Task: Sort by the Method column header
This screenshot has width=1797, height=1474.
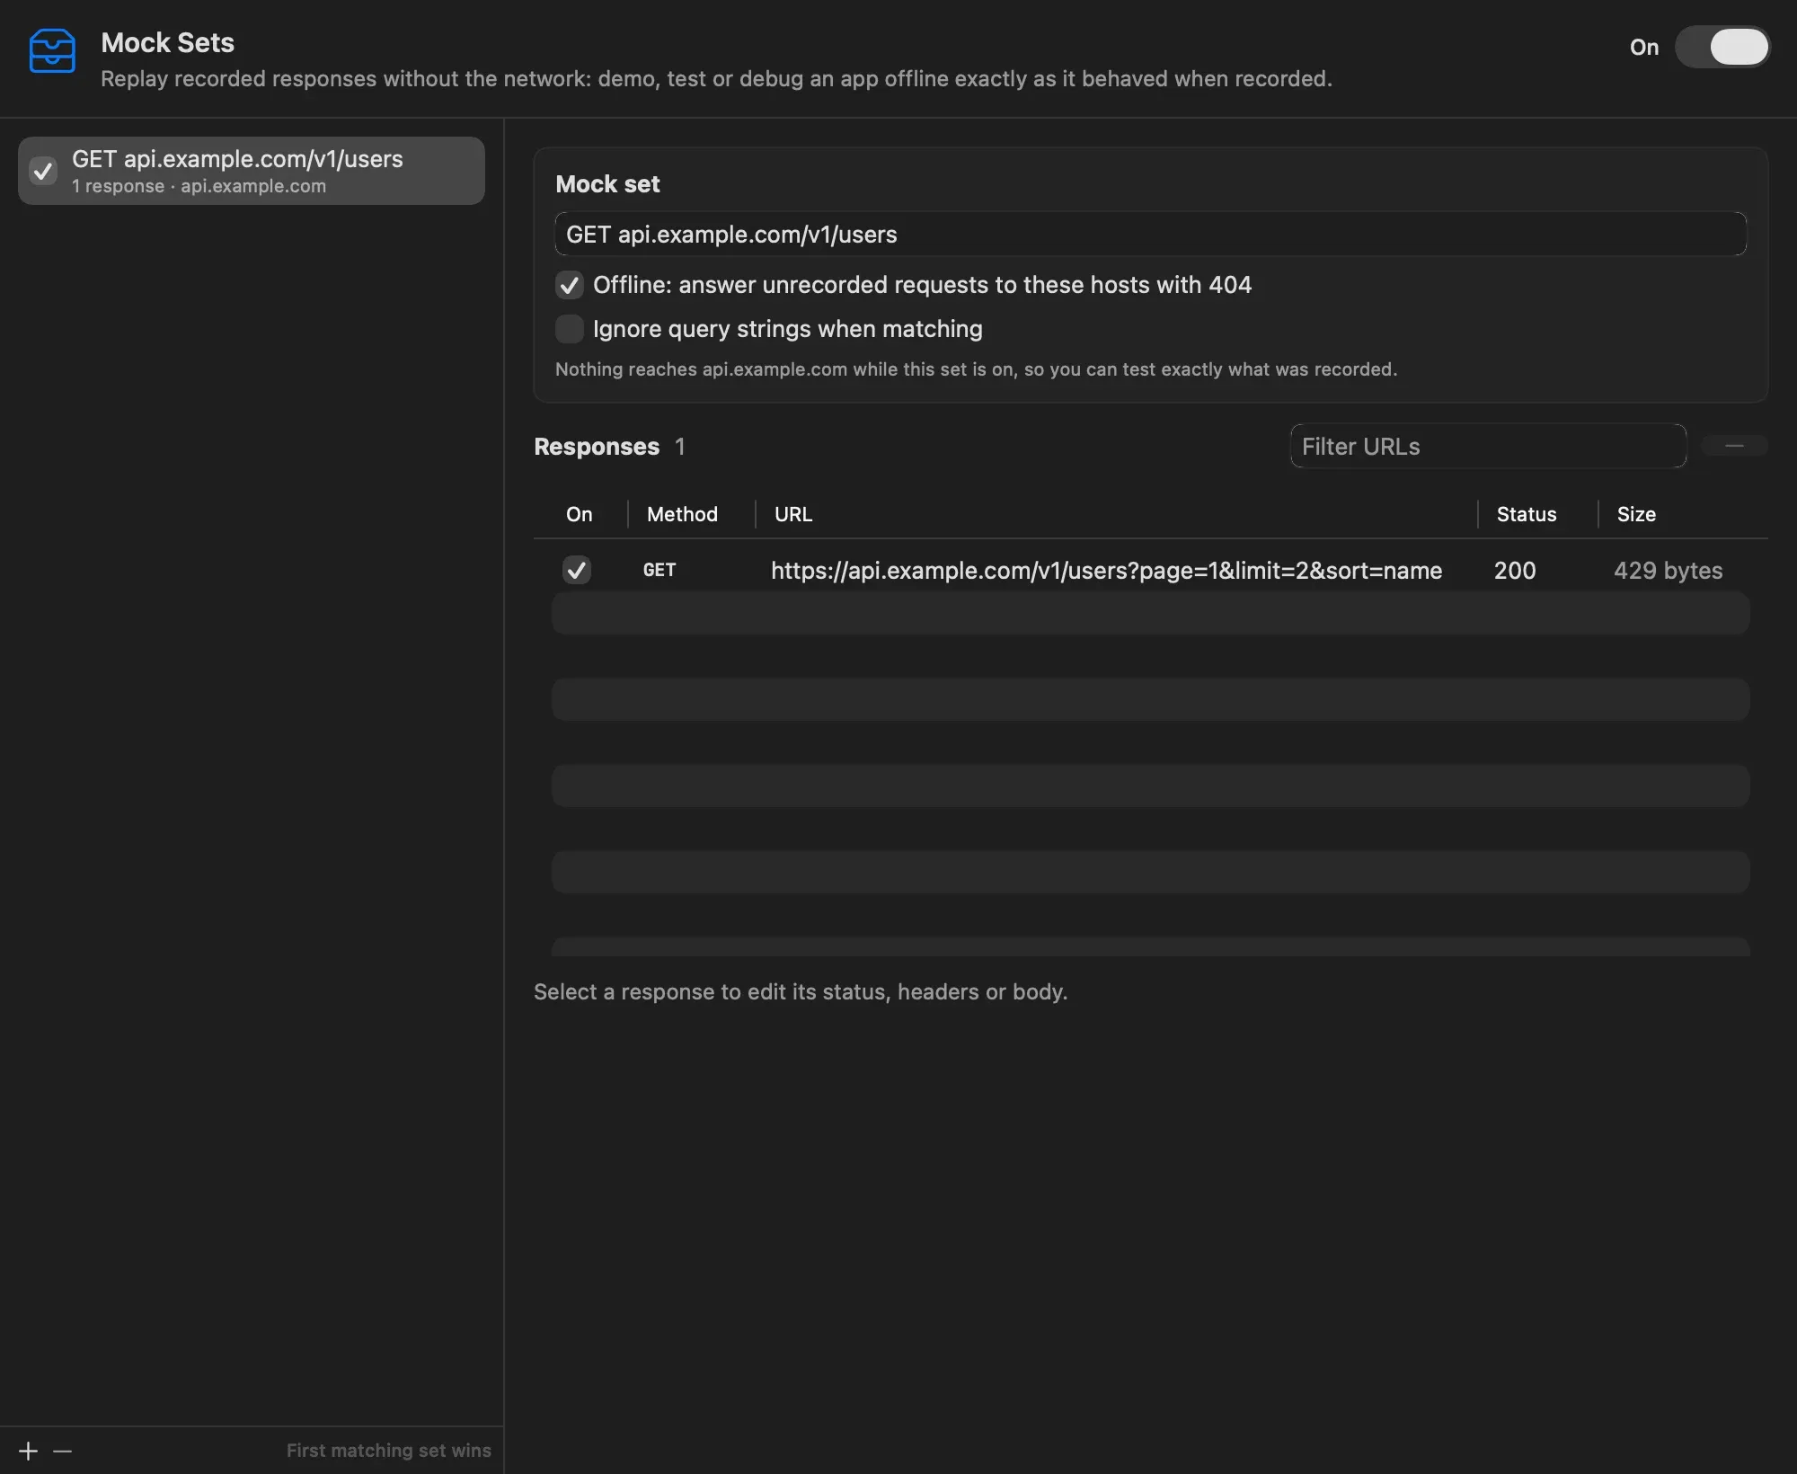Action: coord(682,514)
